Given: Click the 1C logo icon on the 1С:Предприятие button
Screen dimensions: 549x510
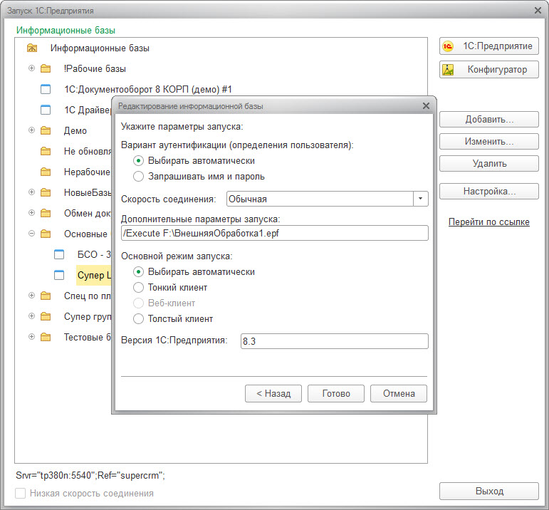Looking at the screenshot, I should coord(447,46).
